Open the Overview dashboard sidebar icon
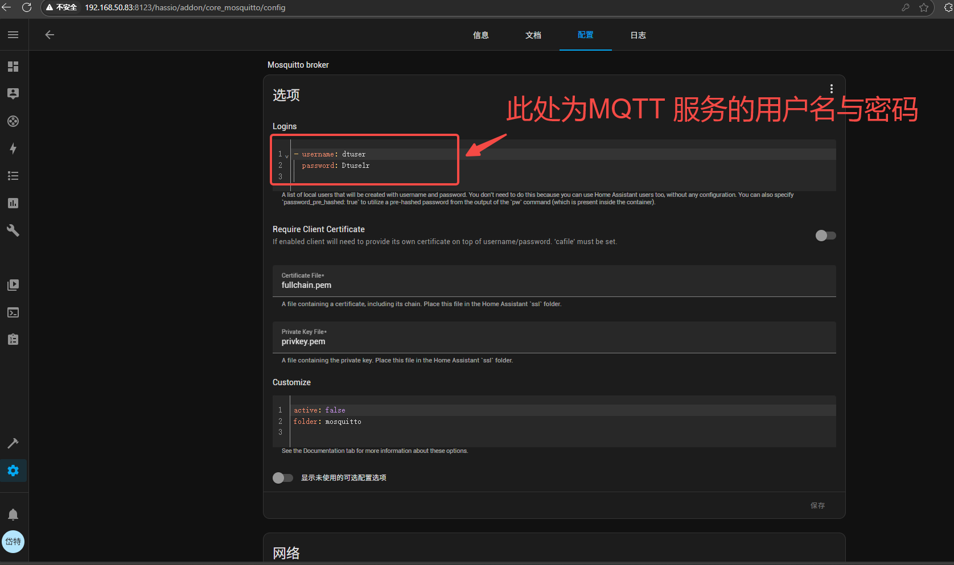This screenshot has height=565, width=954. tap(13, 67)
